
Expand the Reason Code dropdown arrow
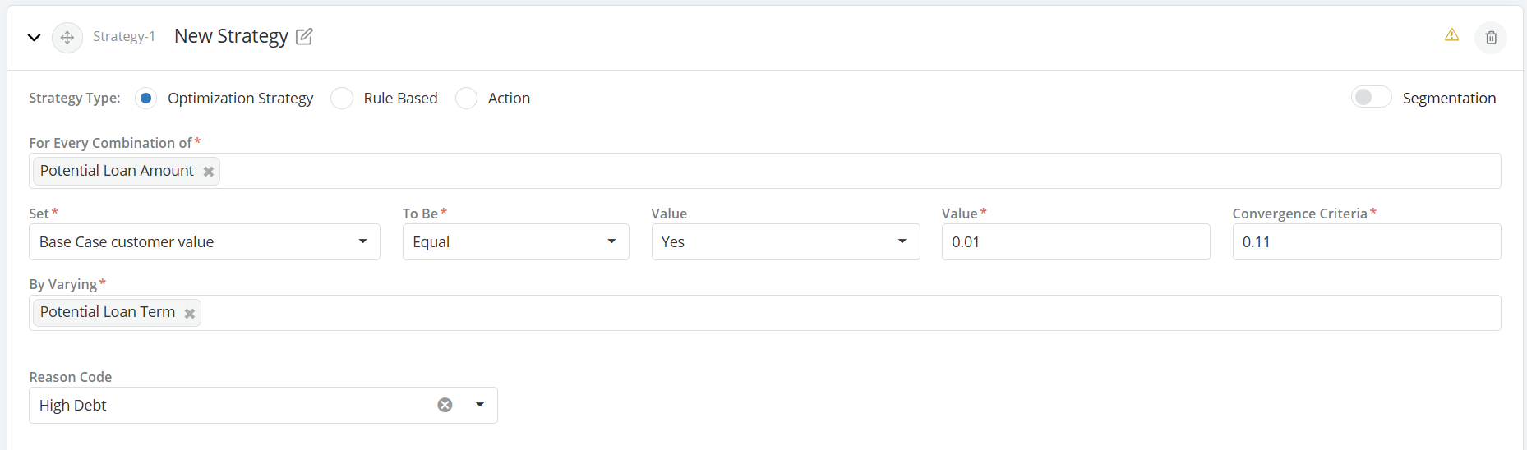tap(480, 405)
